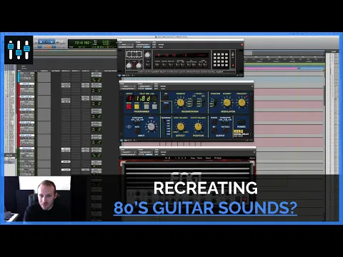Adjust the modulation FREQUENCY knob
The height and width of the screenshot is (257, 343).
(x=242, y=103)
